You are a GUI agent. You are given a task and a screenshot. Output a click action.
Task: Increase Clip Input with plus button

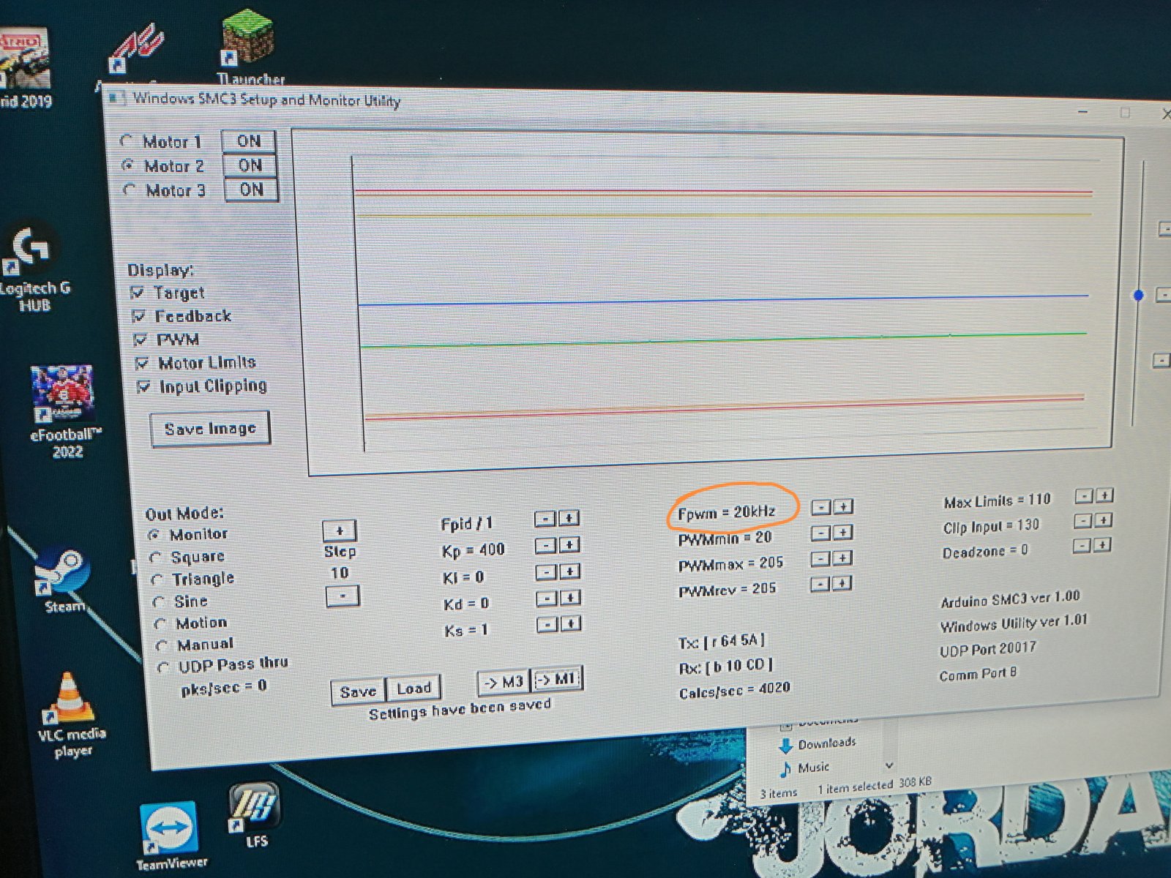(x=1104, y=520)
